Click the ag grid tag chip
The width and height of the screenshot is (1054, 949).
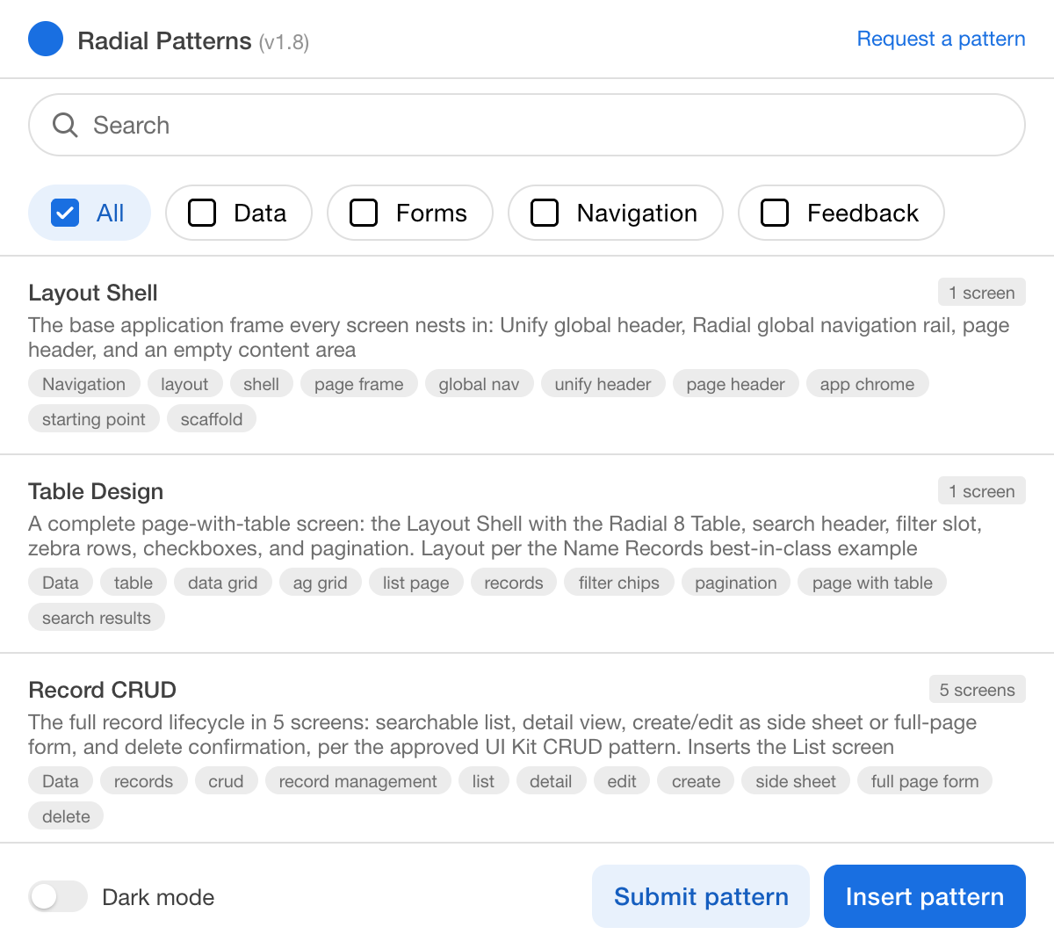(321, 583)
